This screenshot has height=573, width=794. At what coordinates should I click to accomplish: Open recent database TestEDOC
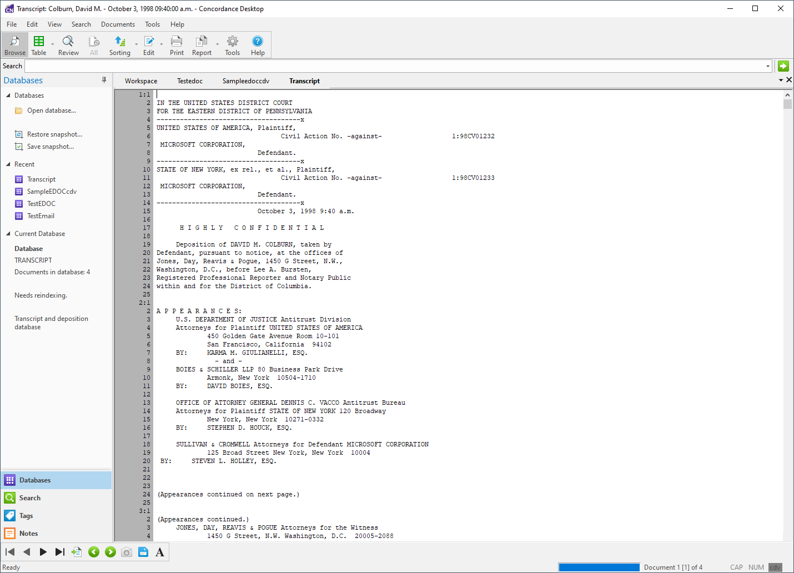point(41,204)
